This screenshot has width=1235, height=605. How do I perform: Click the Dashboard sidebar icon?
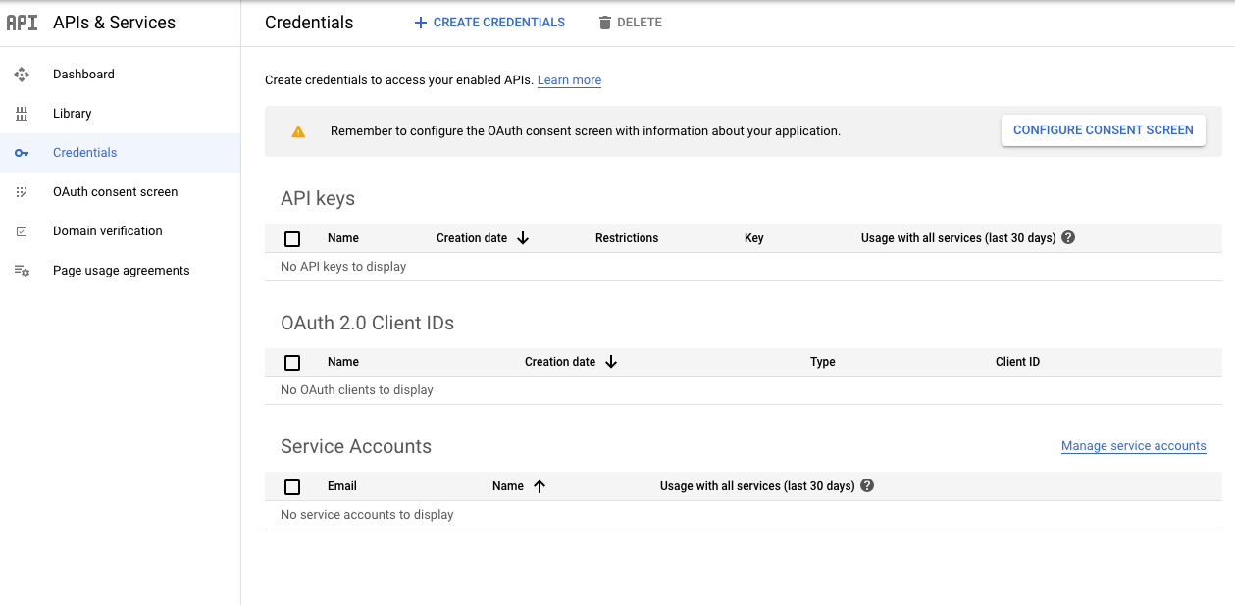pos(22,75)
